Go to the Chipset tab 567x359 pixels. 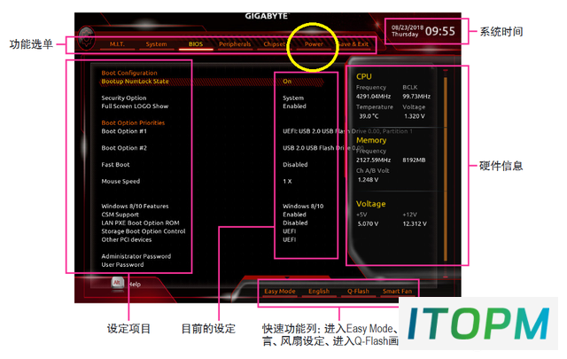click(x=274, y=44)
